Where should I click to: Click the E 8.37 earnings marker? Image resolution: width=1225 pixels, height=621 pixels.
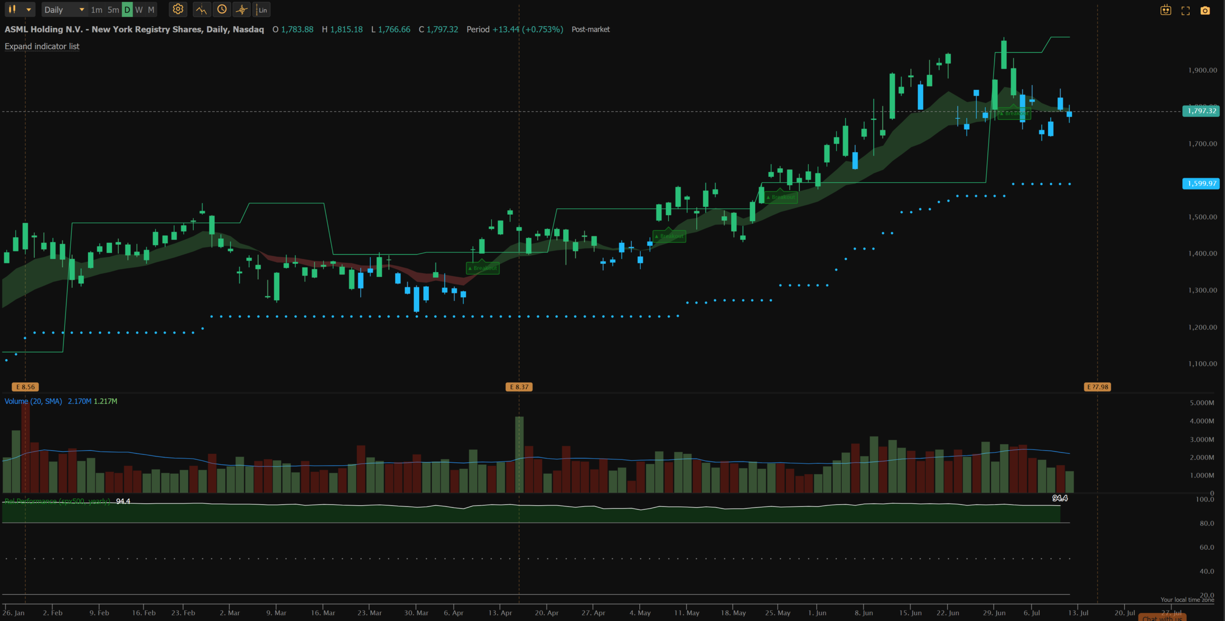click(x=519, y=387)
